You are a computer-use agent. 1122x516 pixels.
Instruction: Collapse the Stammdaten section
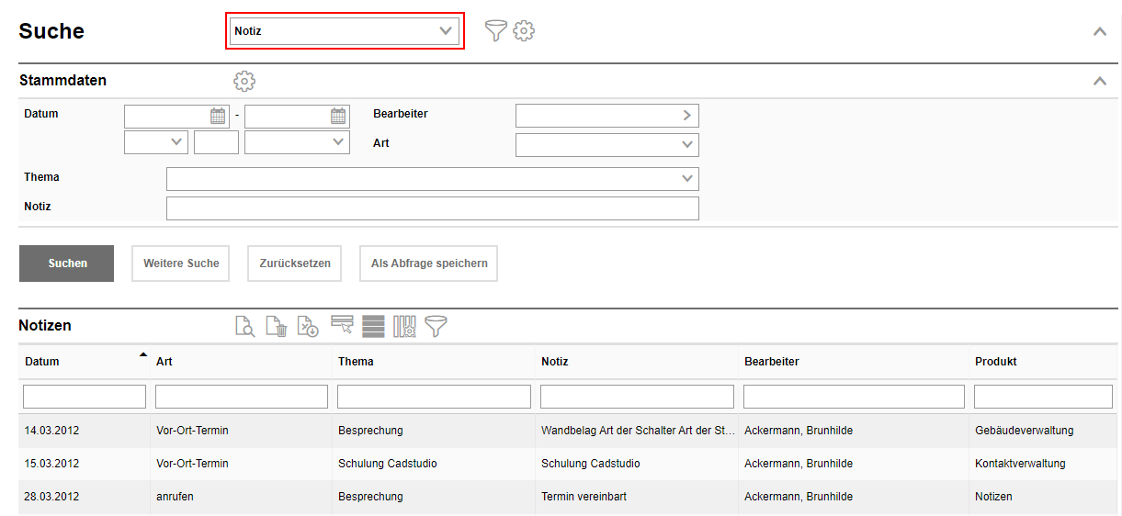(x=1099, y=81)
